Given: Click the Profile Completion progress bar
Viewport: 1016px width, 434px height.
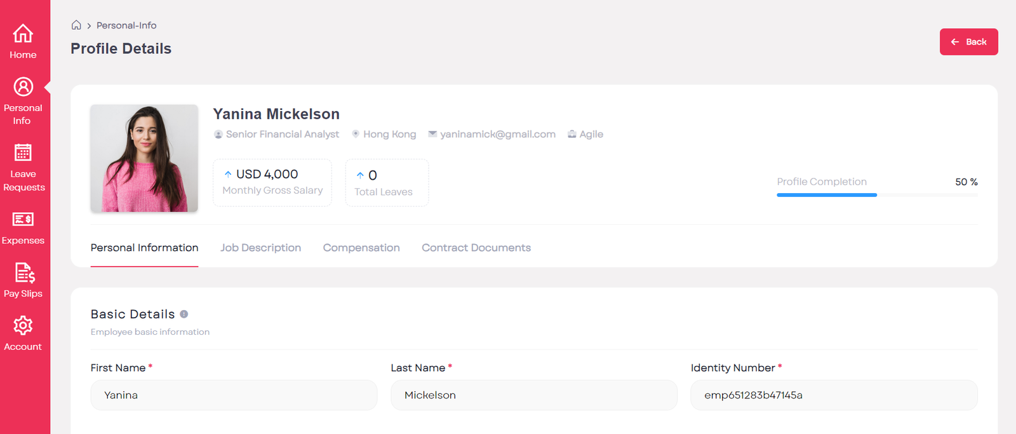Looking at the screenshot, I should (877, 195).
